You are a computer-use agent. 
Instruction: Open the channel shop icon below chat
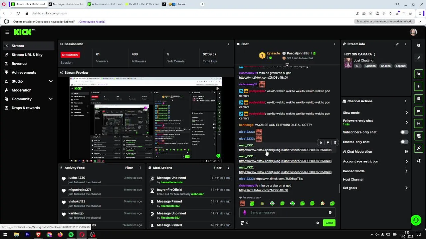point(243,223)
